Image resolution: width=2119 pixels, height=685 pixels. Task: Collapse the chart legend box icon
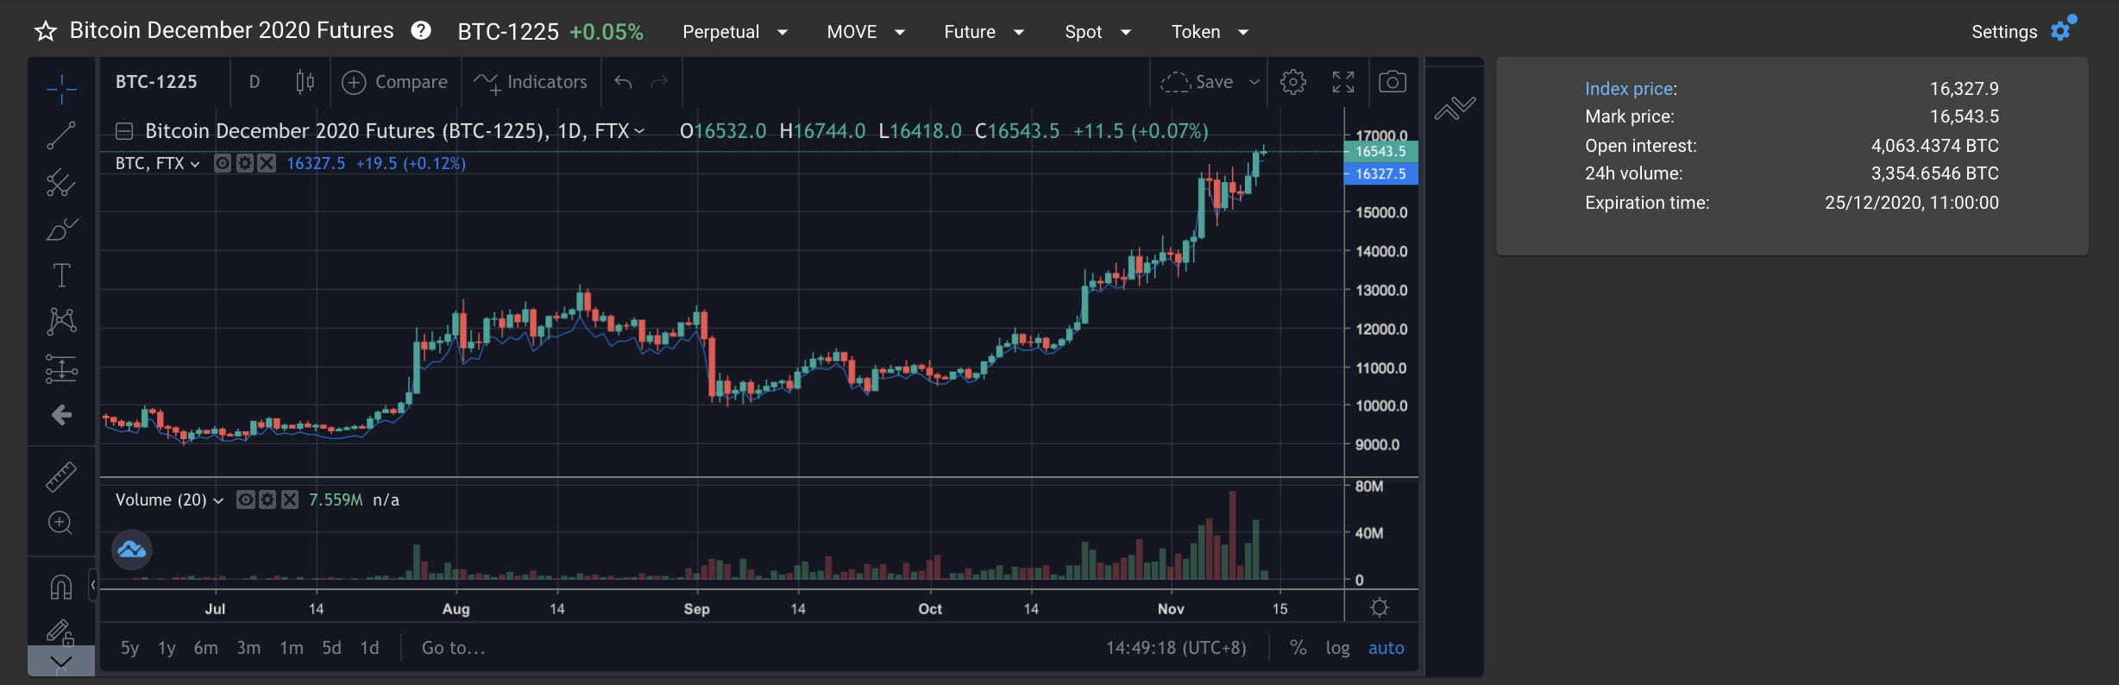click(124, 131)
